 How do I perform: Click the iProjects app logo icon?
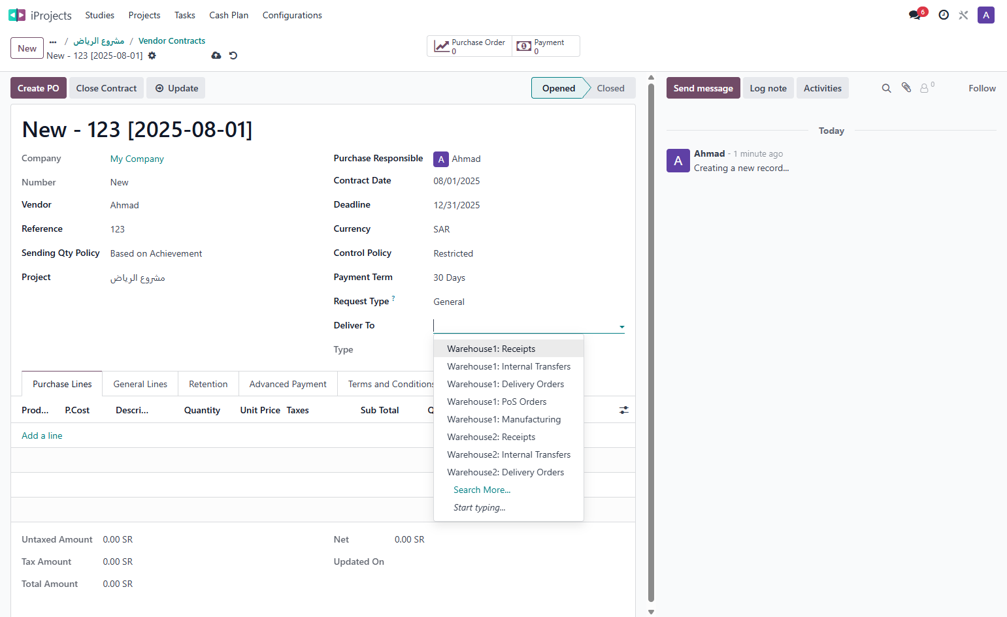pos(17,15)
